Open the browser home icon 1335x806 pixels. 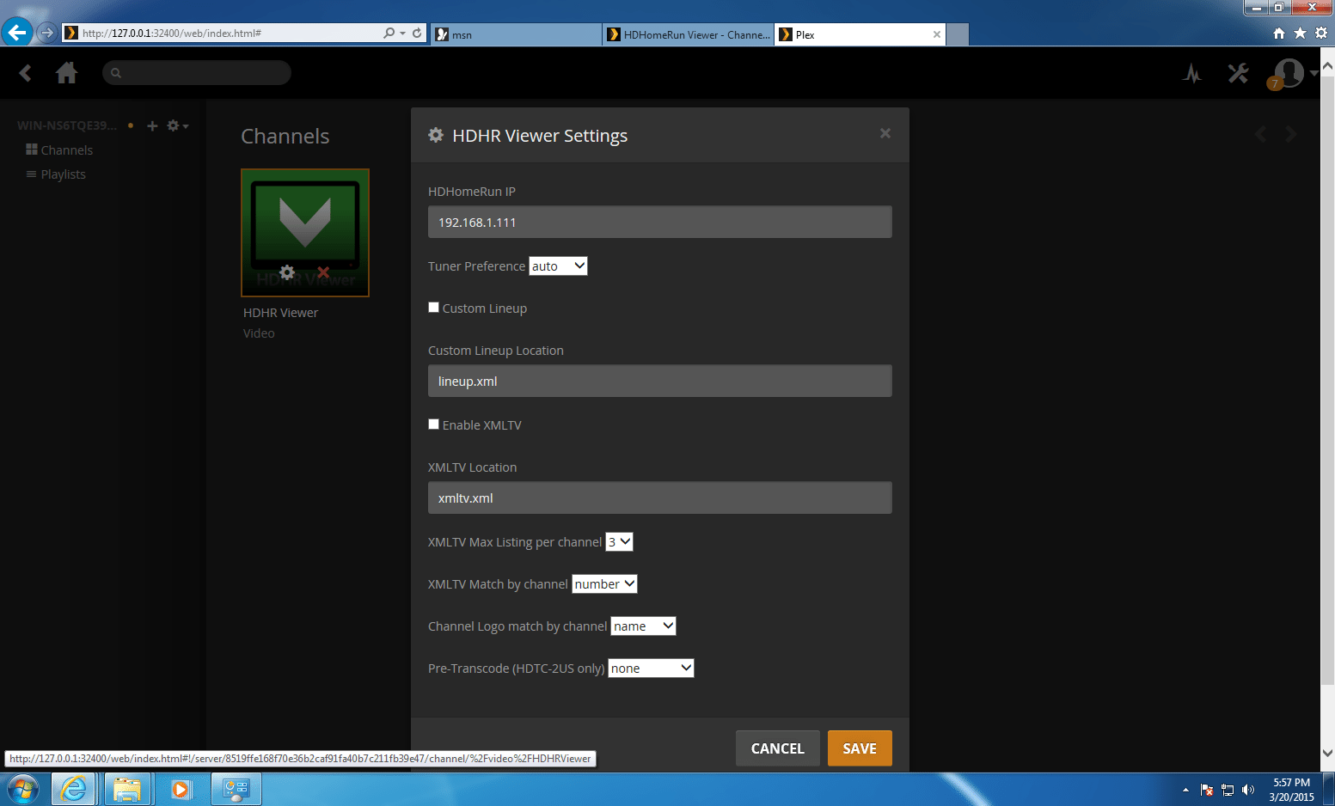click(x=1279, y=33)
